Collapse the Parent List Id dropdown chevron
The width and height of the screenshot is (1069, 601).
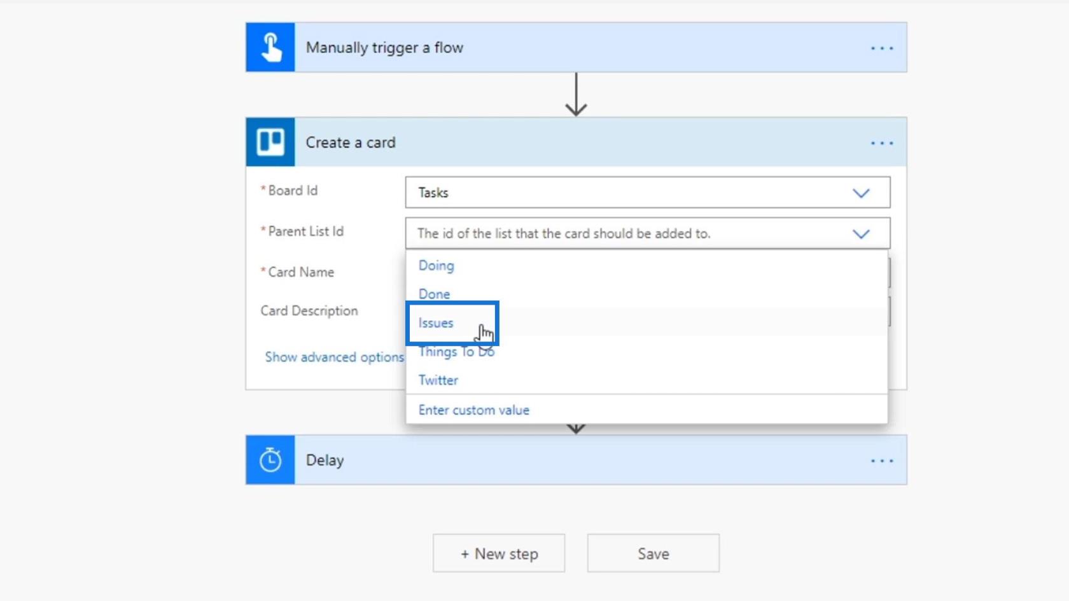861,234
